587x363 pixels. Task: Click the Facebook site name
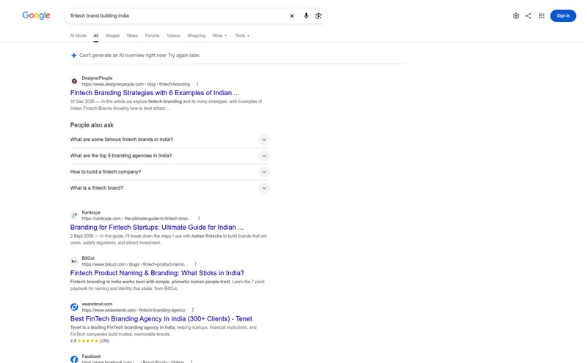pyautogui.click(x=91, y=356)
